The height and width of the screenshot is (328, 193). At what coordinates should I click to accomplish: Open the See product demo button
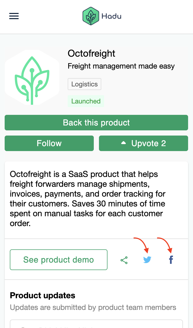point(59,260)
